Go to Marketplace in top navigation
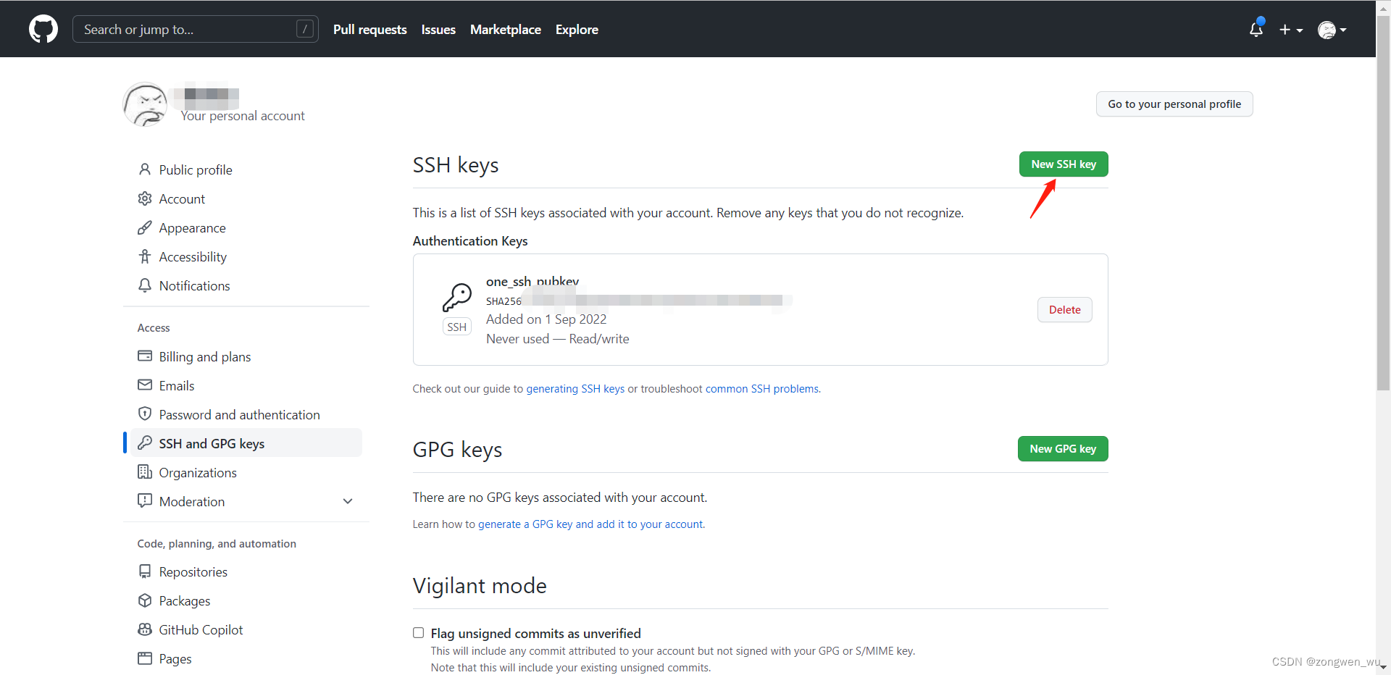1391x675 pixels. tap(506, 30)
